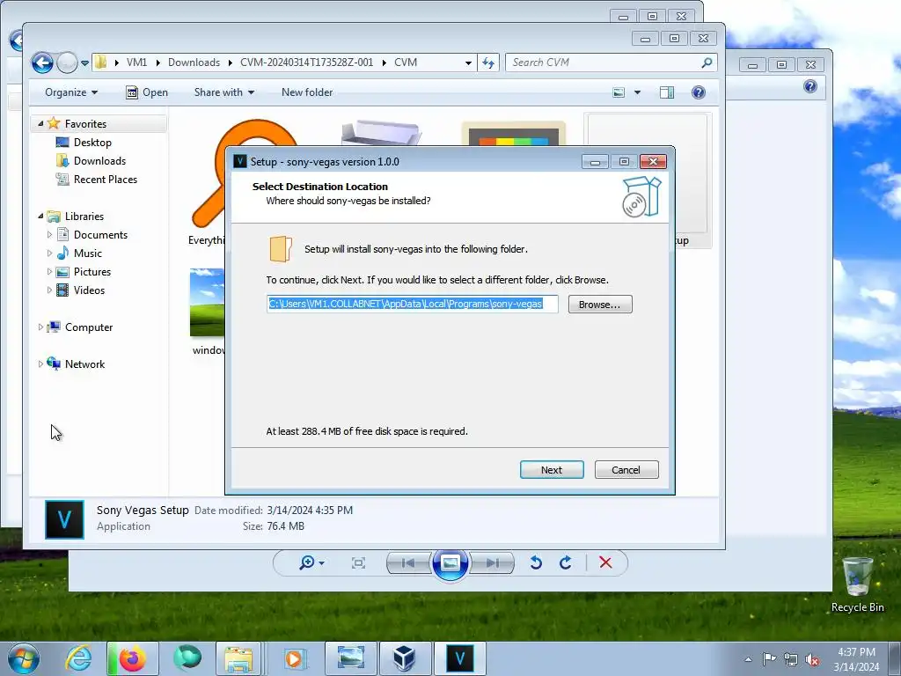Cancel the sony-vegas setup wizard
Image resolution: width=901 pixels, height=676 pixels.
pos(626,470)
